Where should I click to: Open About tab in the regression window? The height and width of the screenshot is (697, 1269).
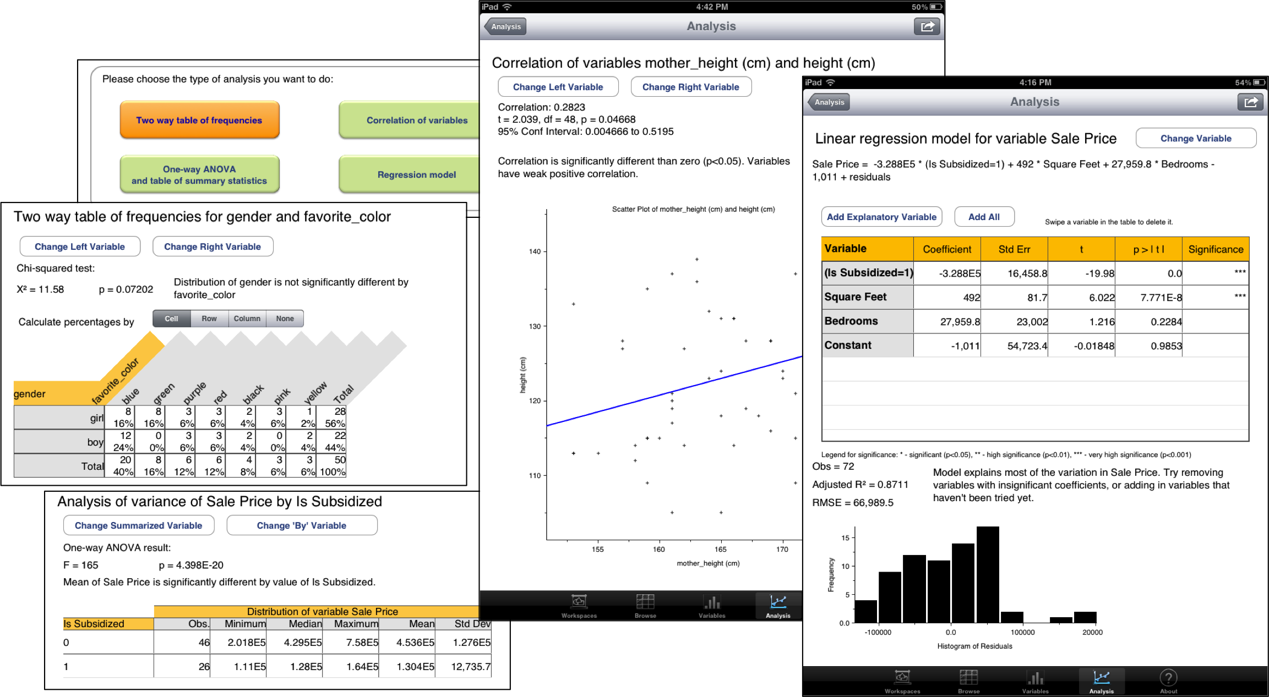point(1168,682)
